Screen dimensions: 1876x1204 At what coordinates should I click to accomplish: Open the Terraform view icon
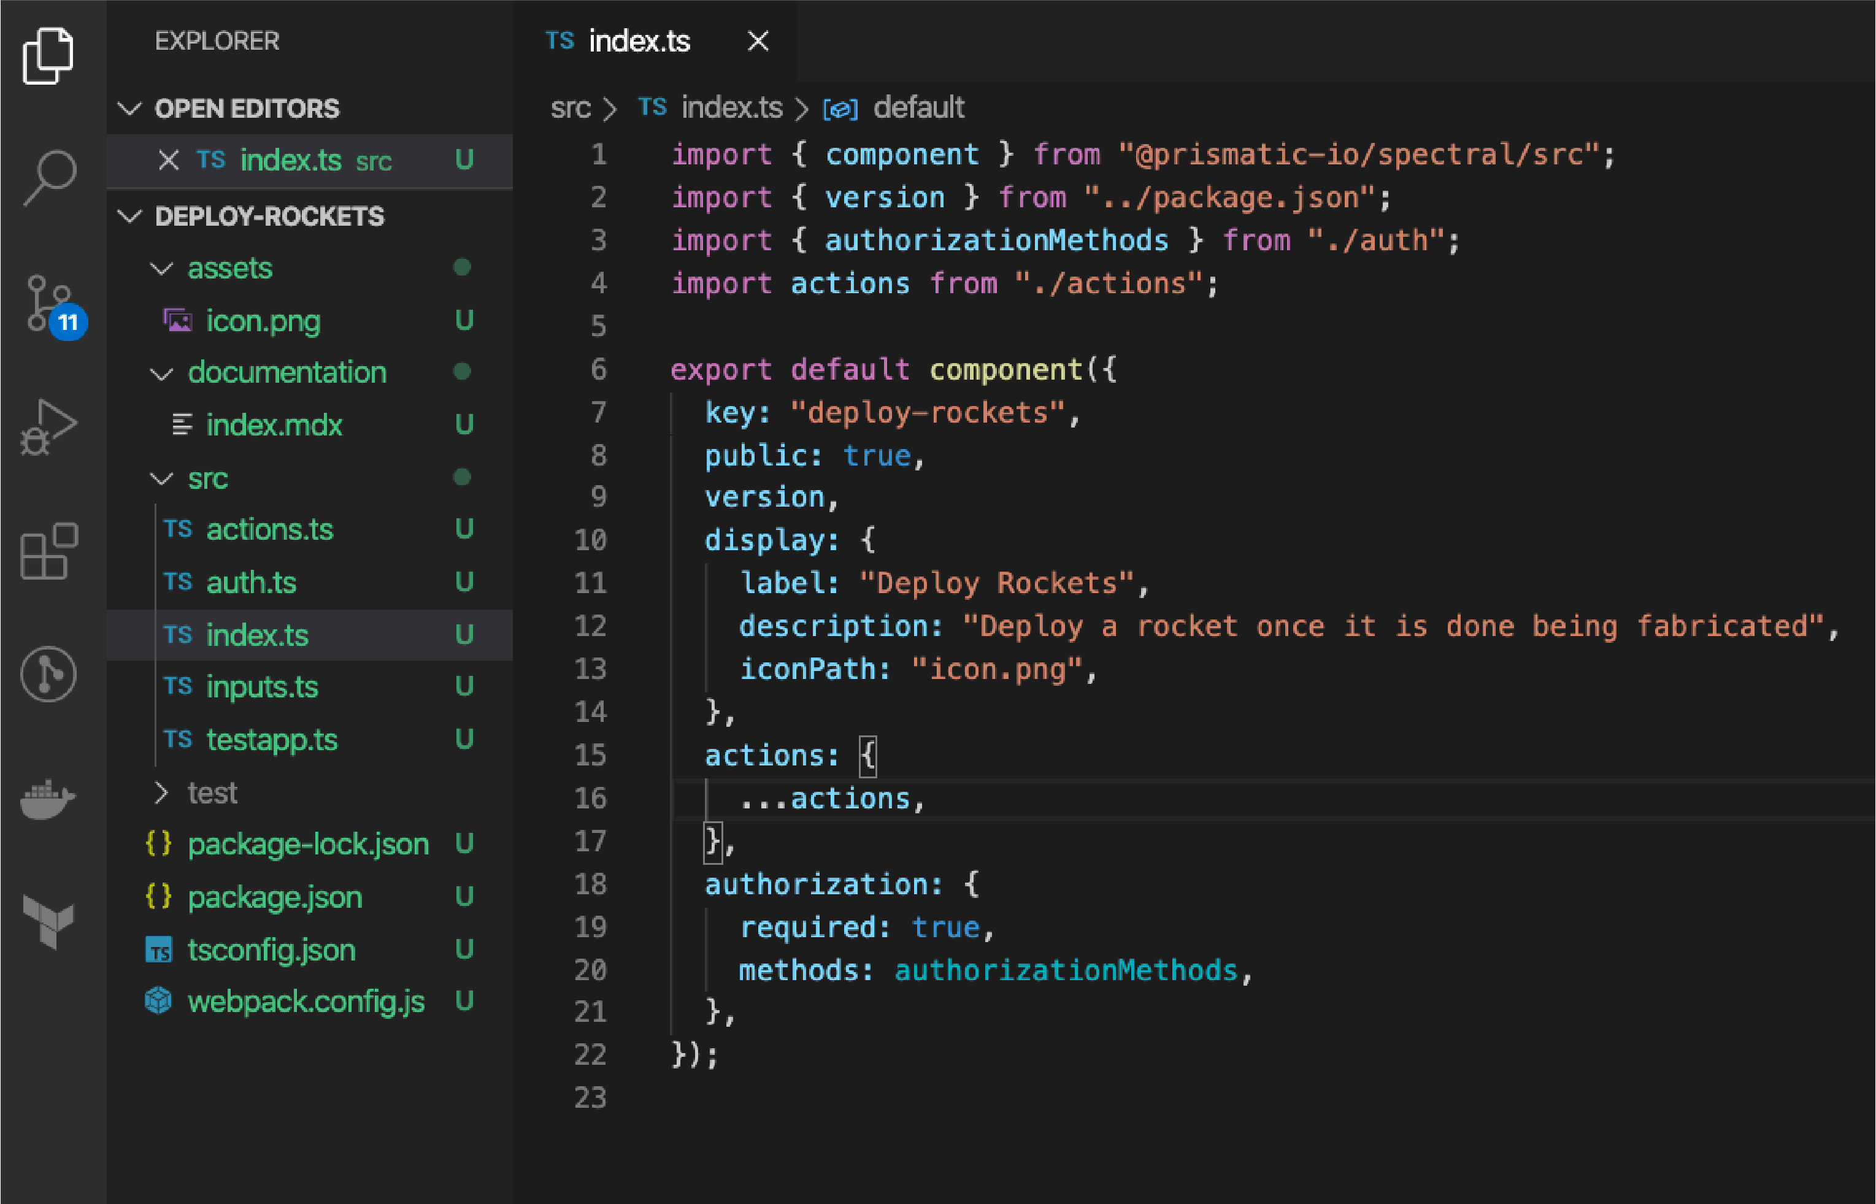[x=48, y=922]
